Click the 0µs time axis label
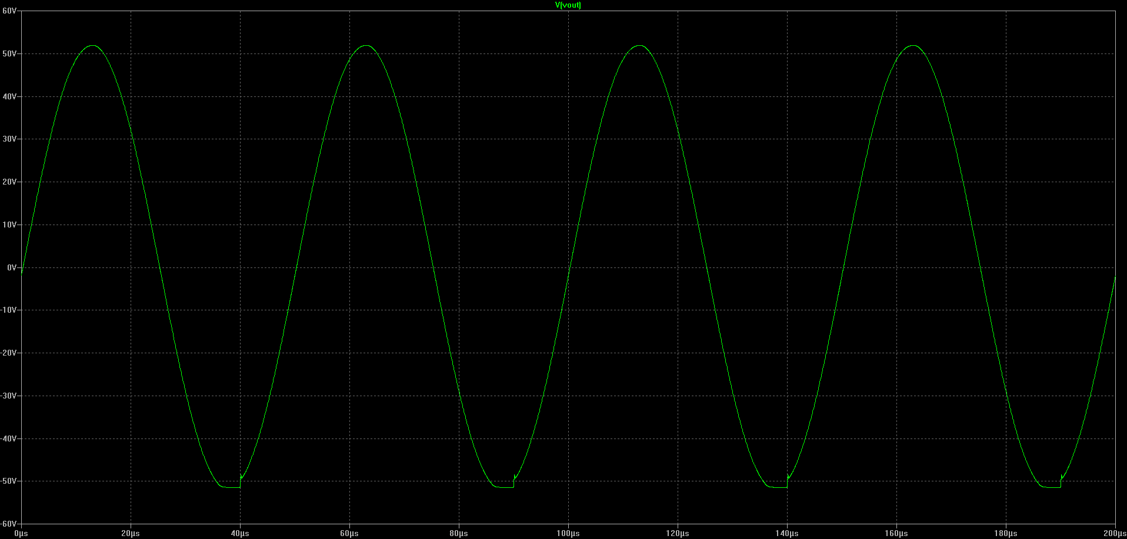The height and width of the screenshot is (539, 1127). pos(21,534)
